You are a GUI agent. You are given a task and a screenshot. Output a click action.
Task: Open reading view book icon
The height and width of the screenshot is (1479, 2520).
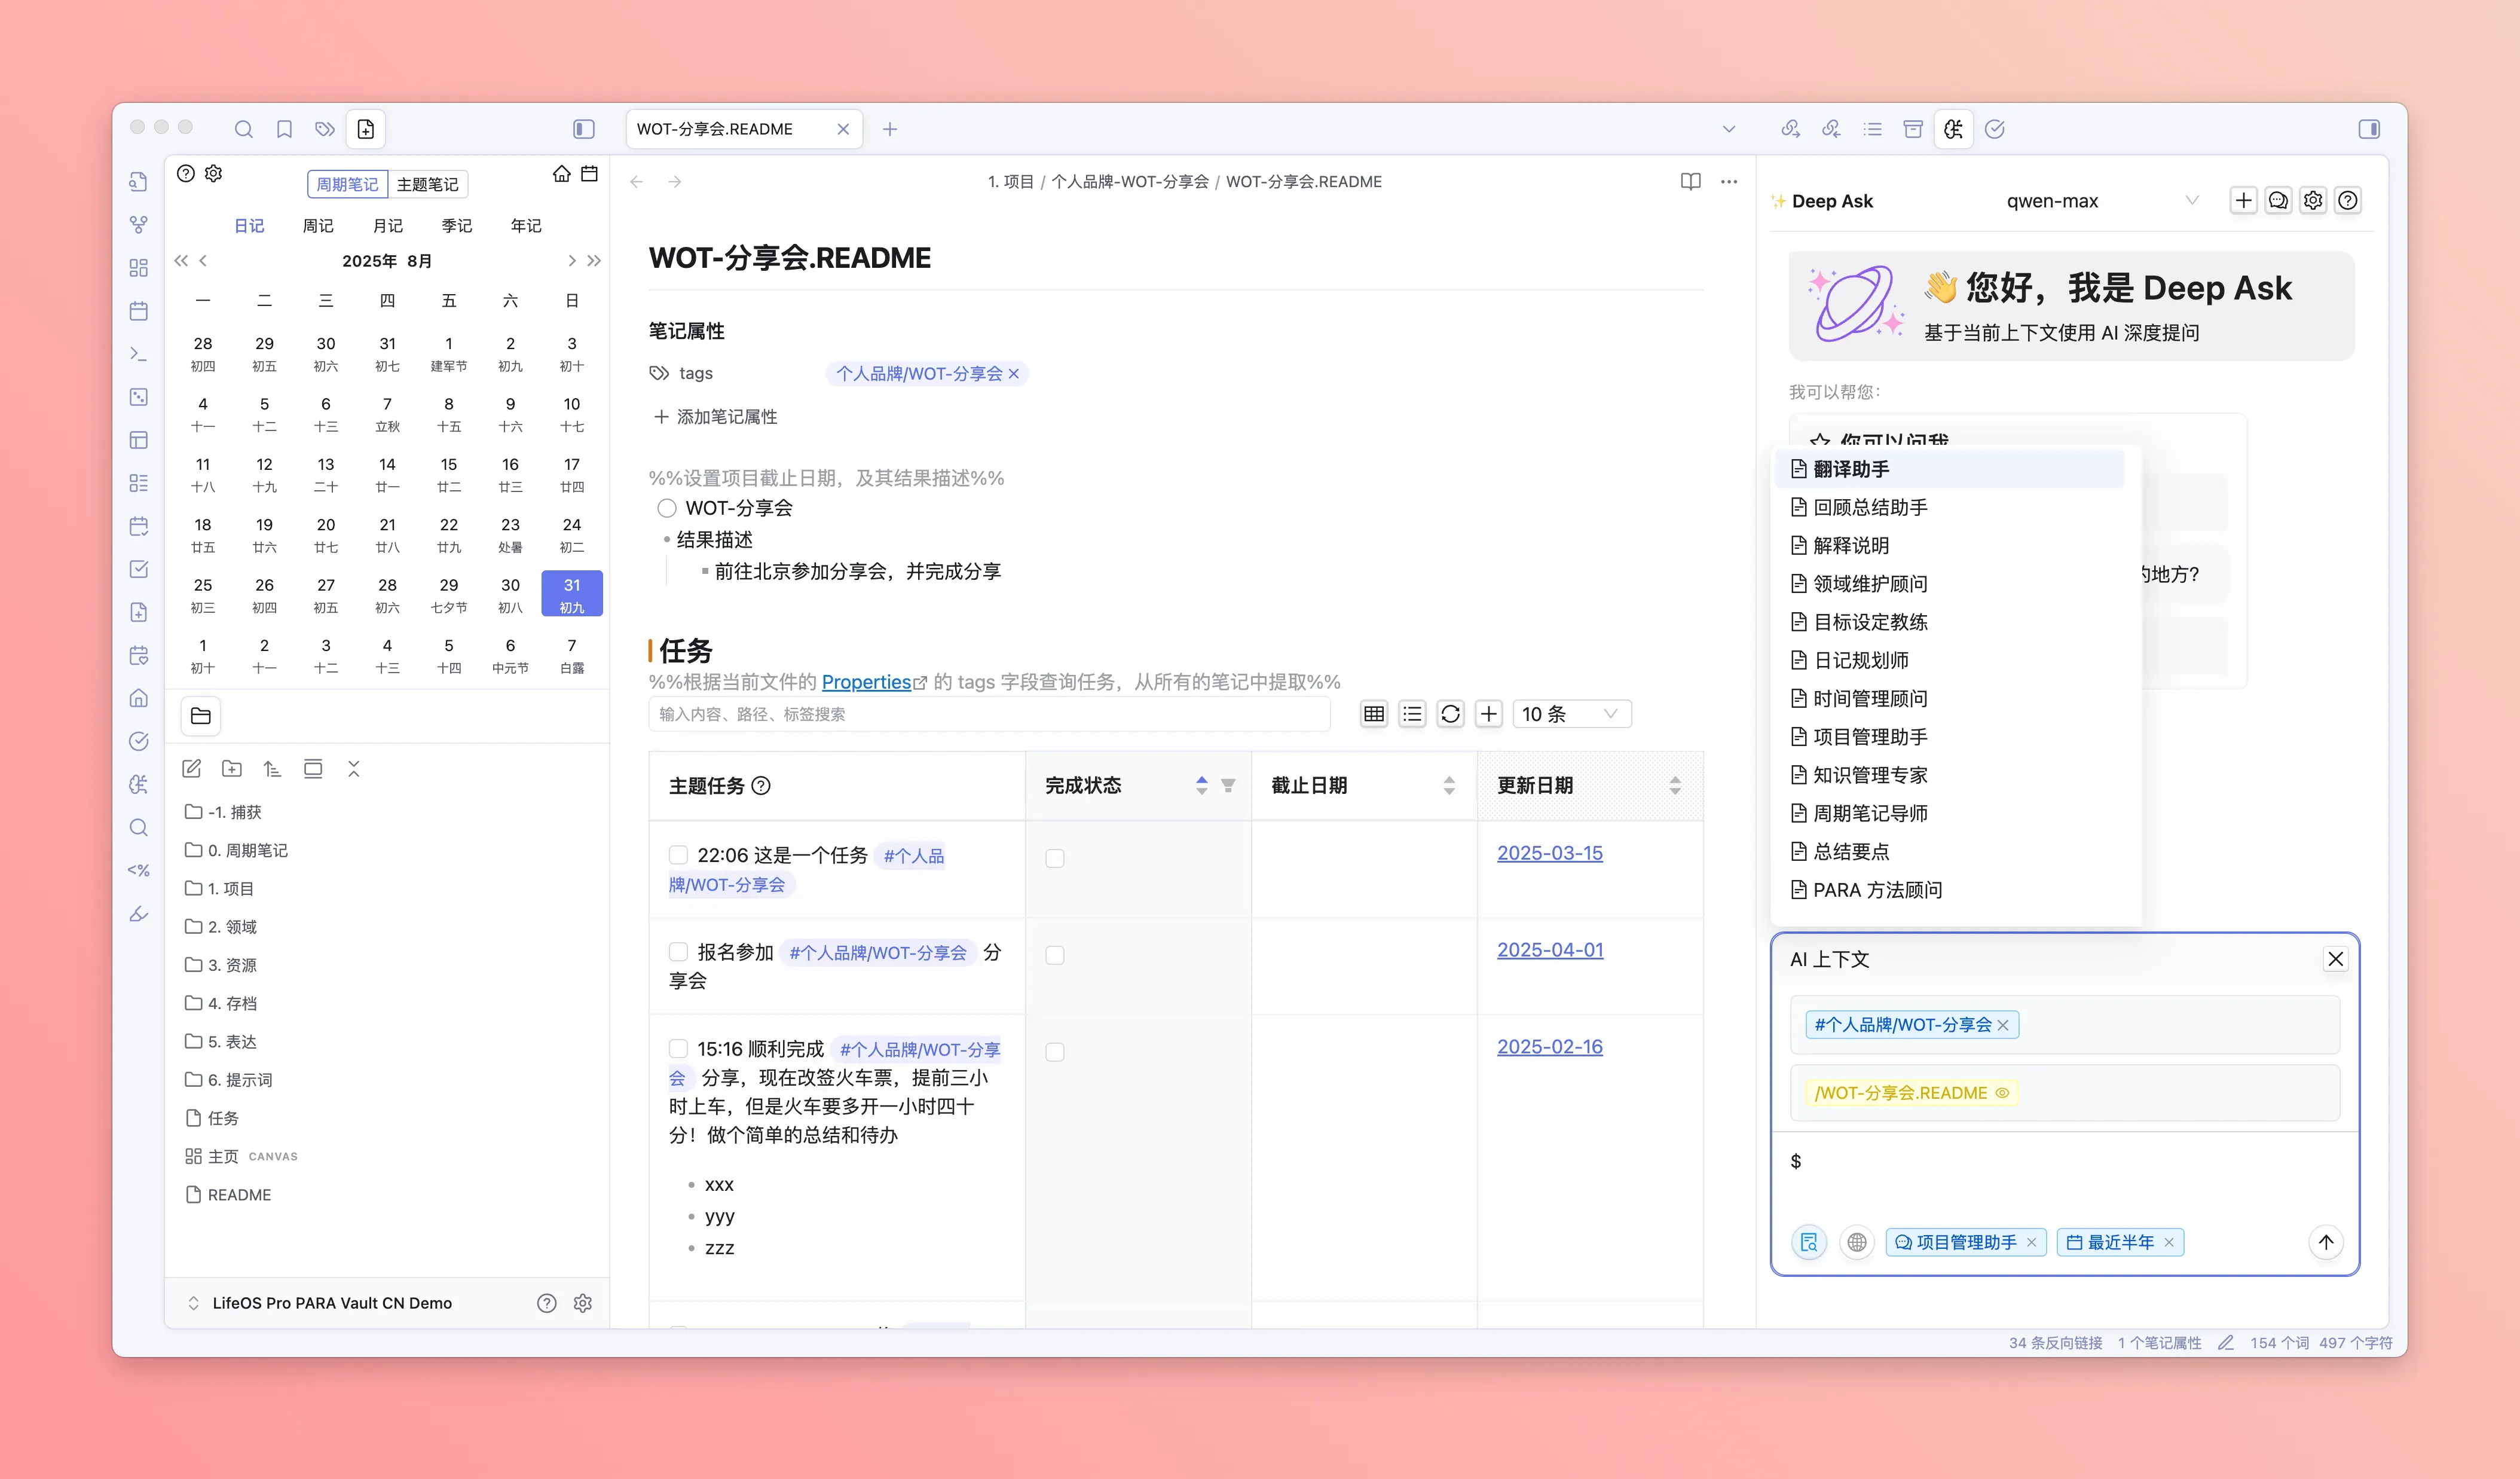(x=1690, y=181)
